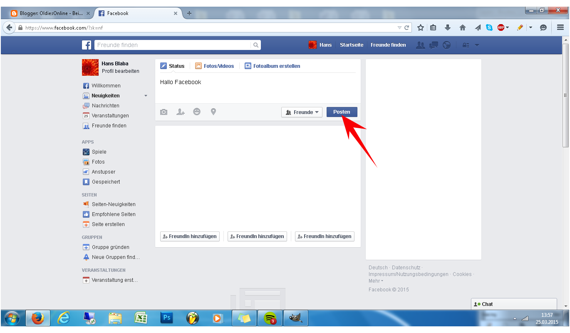
Task: Click the Skype toolbar icon
Action: (489, 27)
